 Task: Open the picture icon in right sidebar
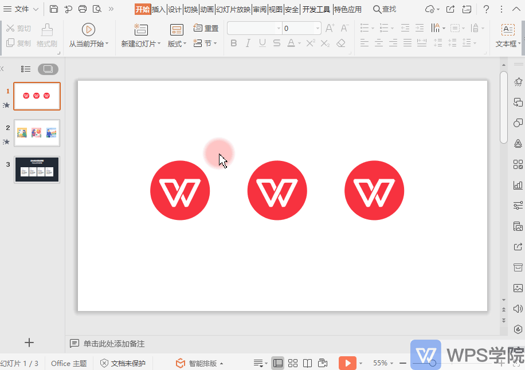[x=518, y=288]
